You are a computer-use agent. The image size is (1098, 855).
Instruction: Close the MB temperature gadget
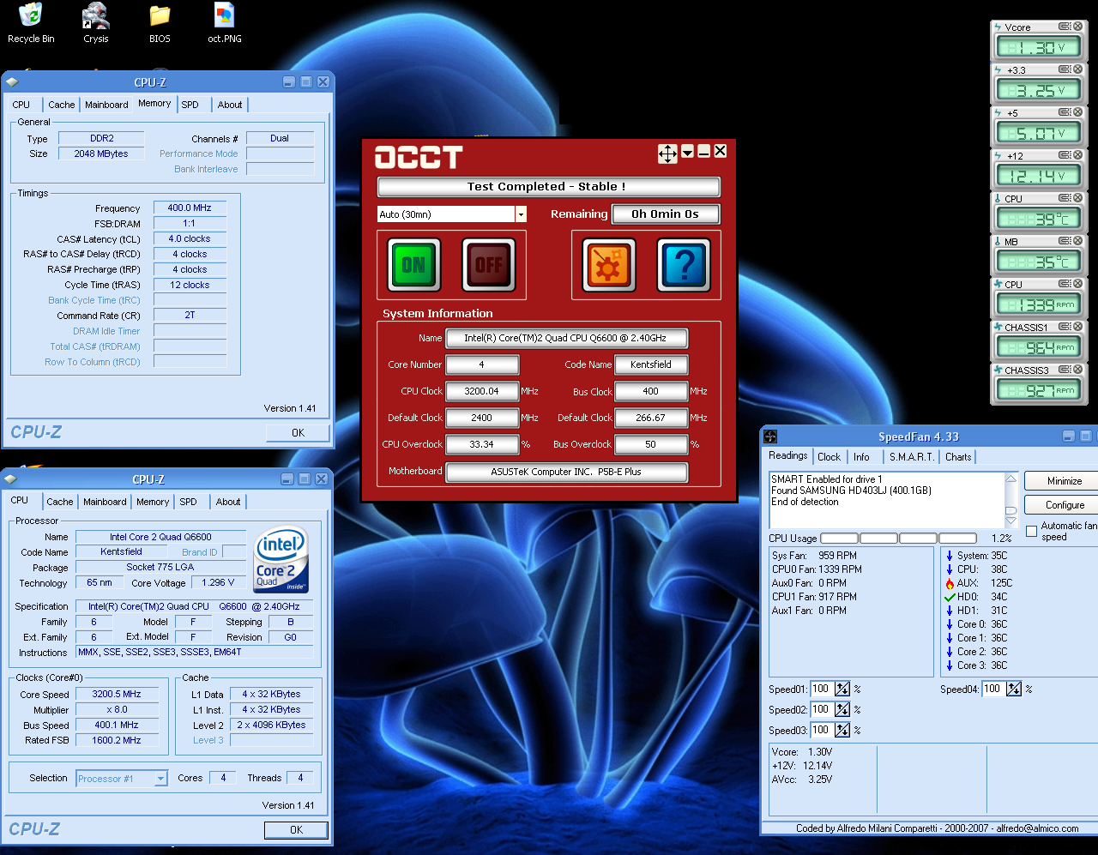click(x=1078, y=241)
